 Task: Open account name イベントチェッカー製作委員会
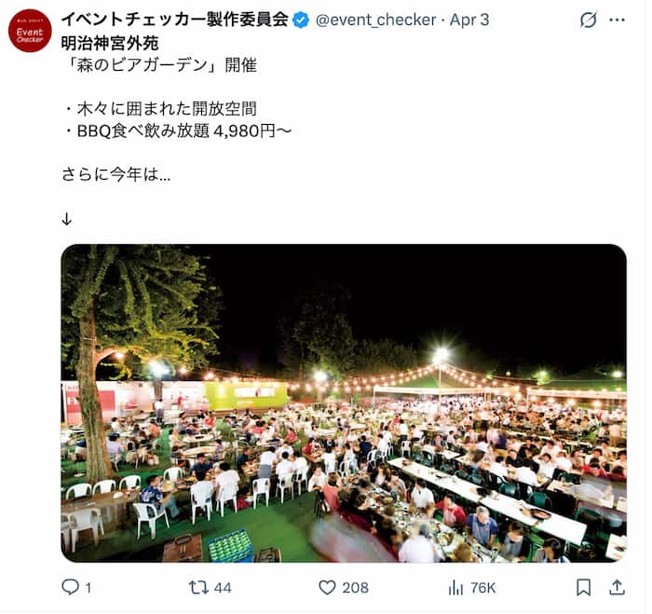[175, 20]
